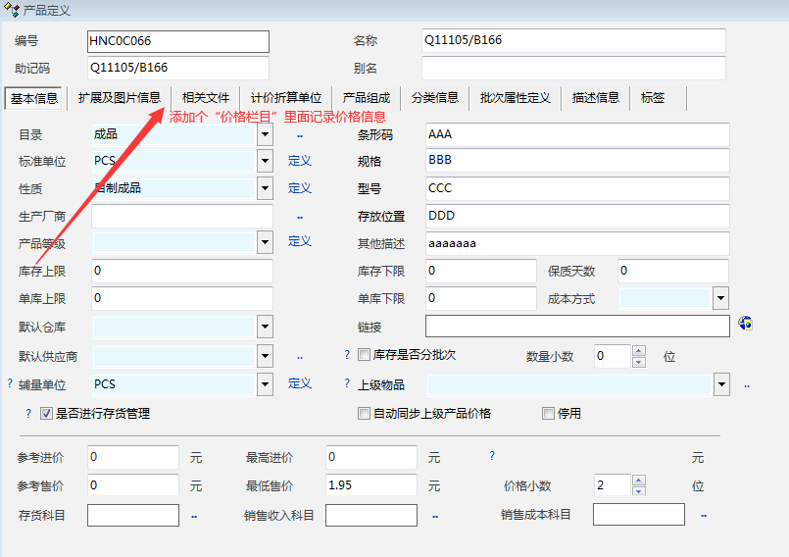789x557 pixels.
Task: Tick the 停用 checkbox
Action: click(x=549, y=414)
